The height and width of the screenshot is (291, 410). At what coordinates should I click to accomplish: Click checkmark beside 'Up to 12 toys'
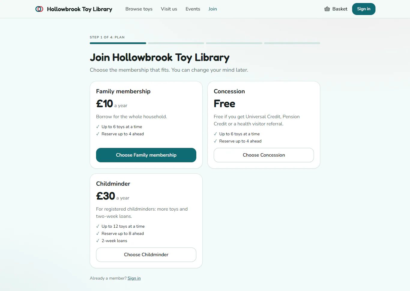98,226
